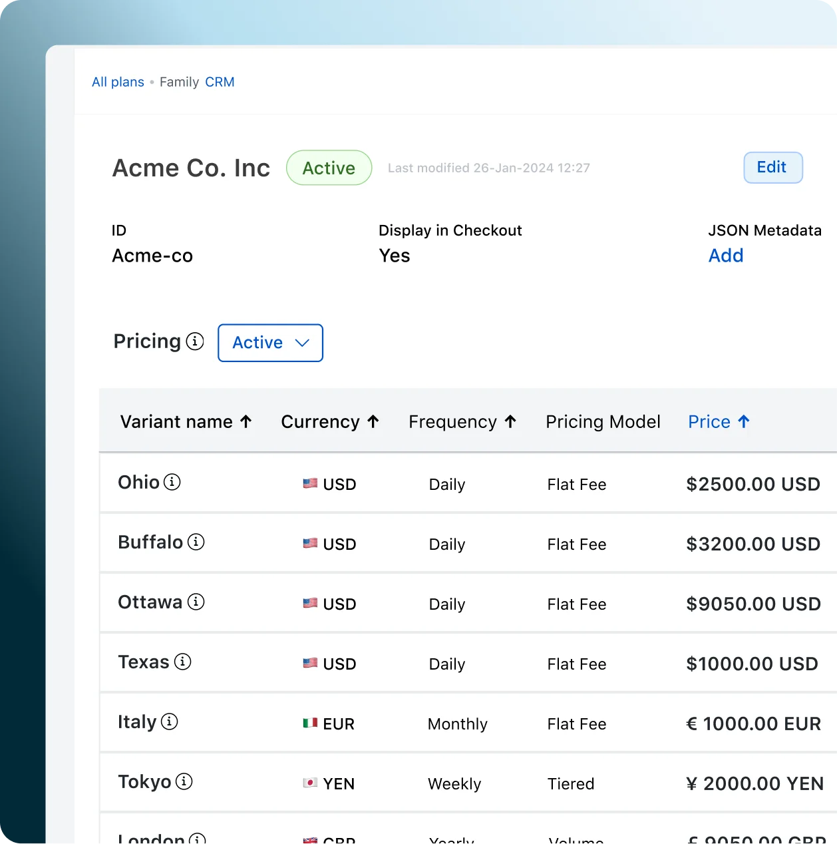Click the info icon beside Texas
Image resolution: width=837 pixels, height=844 pixels.
183,662
